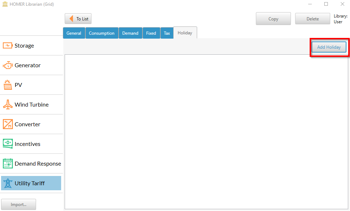The width and height of the screenshot is (350, 211).
Task: Click inside the empty holiday list area
Action: (x=207, y=132)
